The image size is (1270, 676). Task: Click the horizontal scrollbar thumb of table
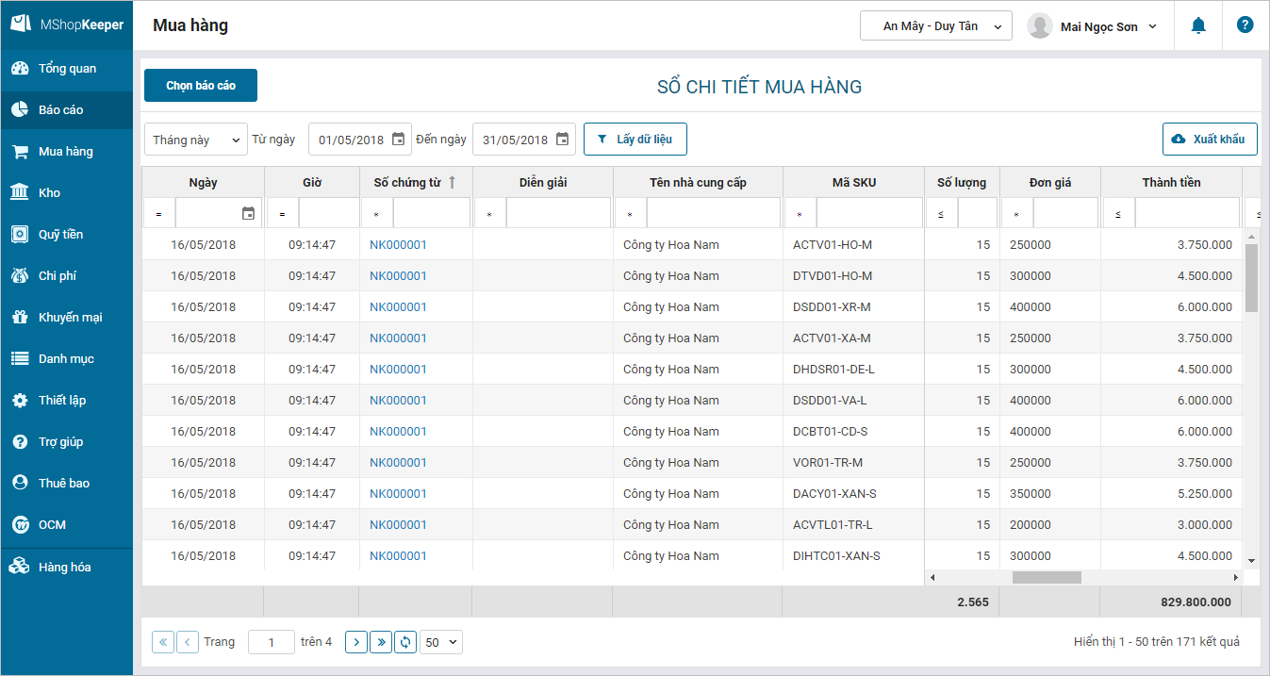point(1047,577)
